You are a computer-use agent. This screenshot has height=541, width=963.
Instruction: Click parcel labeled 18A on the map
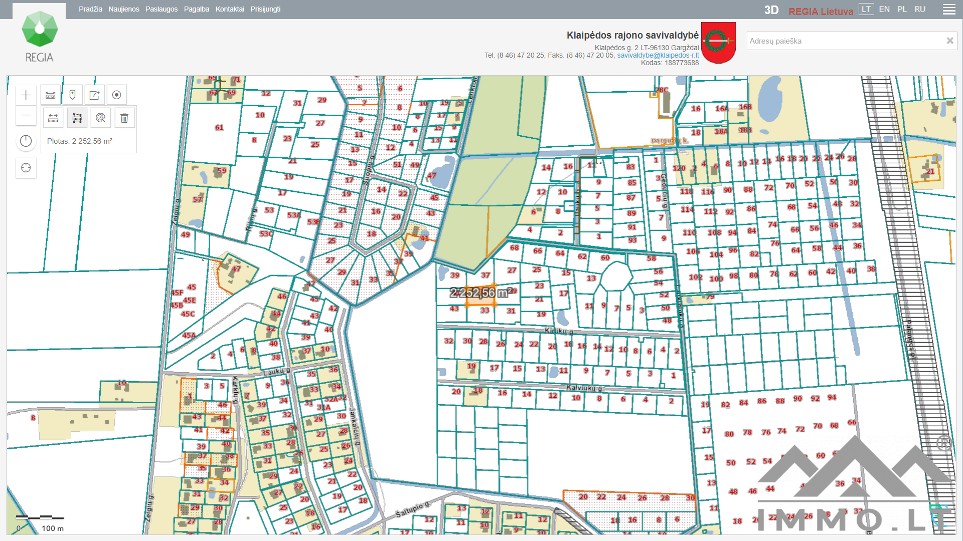pos(721,131)
